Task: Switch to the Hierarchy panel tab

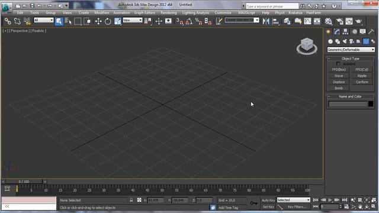Action: [345, 31]
